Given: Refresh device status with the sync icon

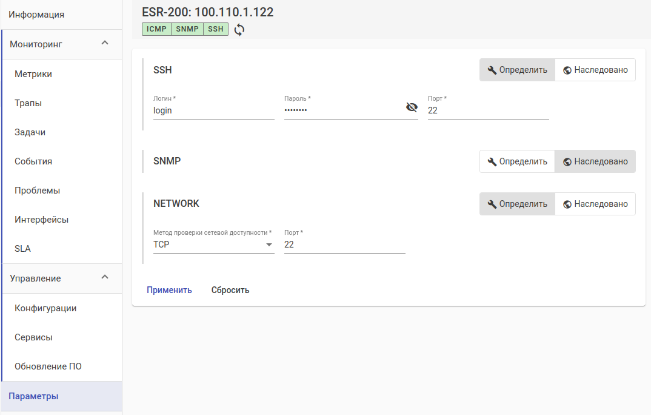Looking at the screenshot, I should tap(239, 30).
